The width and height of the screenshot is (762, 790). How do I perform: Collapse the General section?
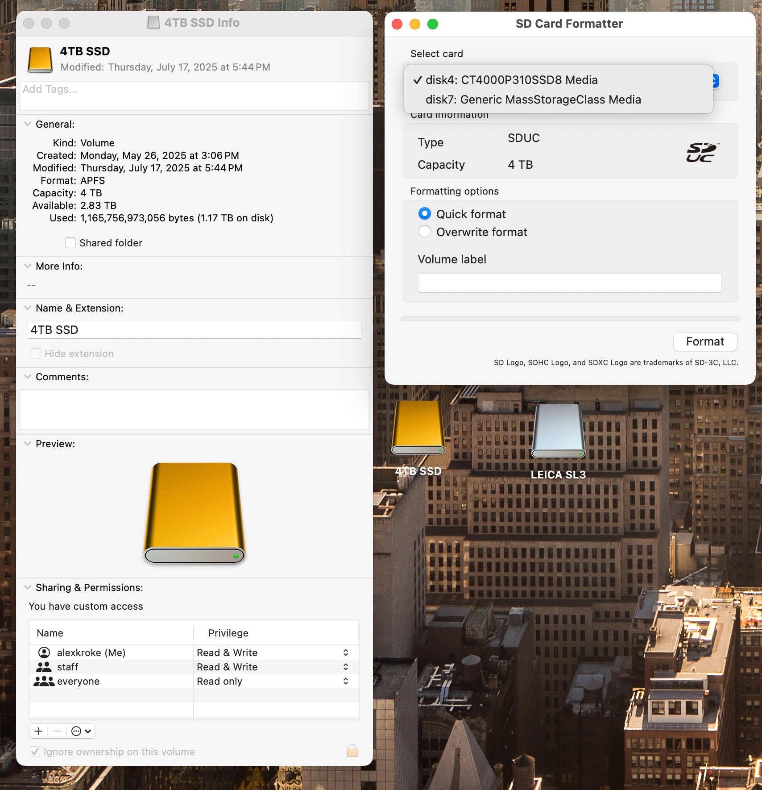(28, 124)
